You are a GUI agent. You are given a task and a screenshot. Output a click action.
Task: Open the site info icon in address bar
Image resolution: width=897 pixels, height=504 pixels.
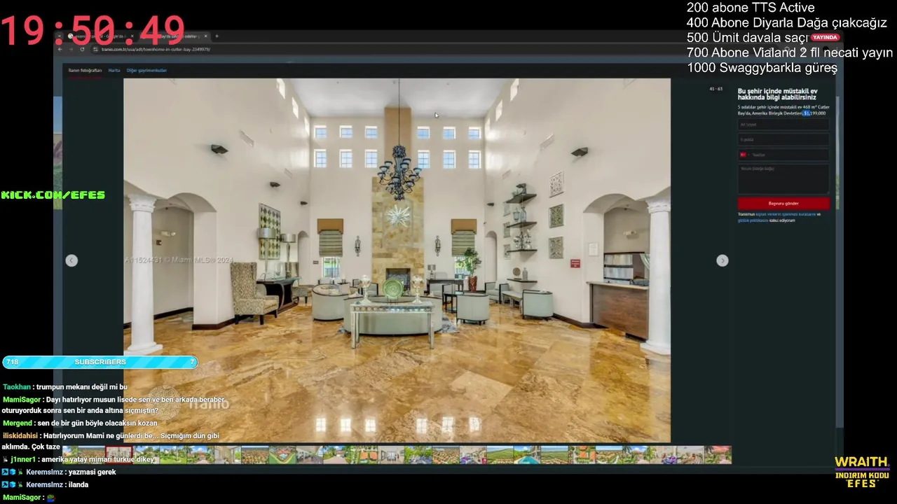95,49
